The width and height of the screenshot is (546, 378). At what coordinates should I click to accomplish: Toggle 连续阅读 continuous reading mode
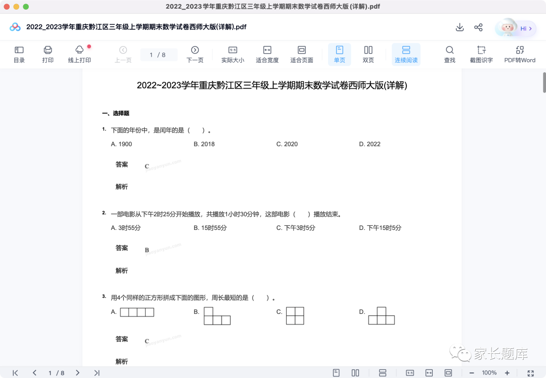click(406, 55)
